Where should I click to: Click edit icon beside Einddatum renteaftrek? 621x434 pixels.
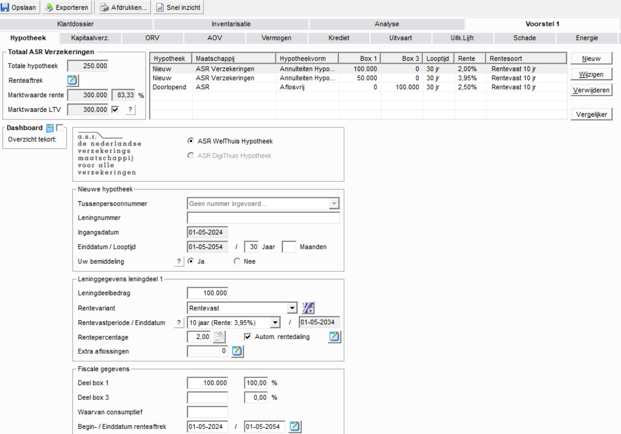295,427
